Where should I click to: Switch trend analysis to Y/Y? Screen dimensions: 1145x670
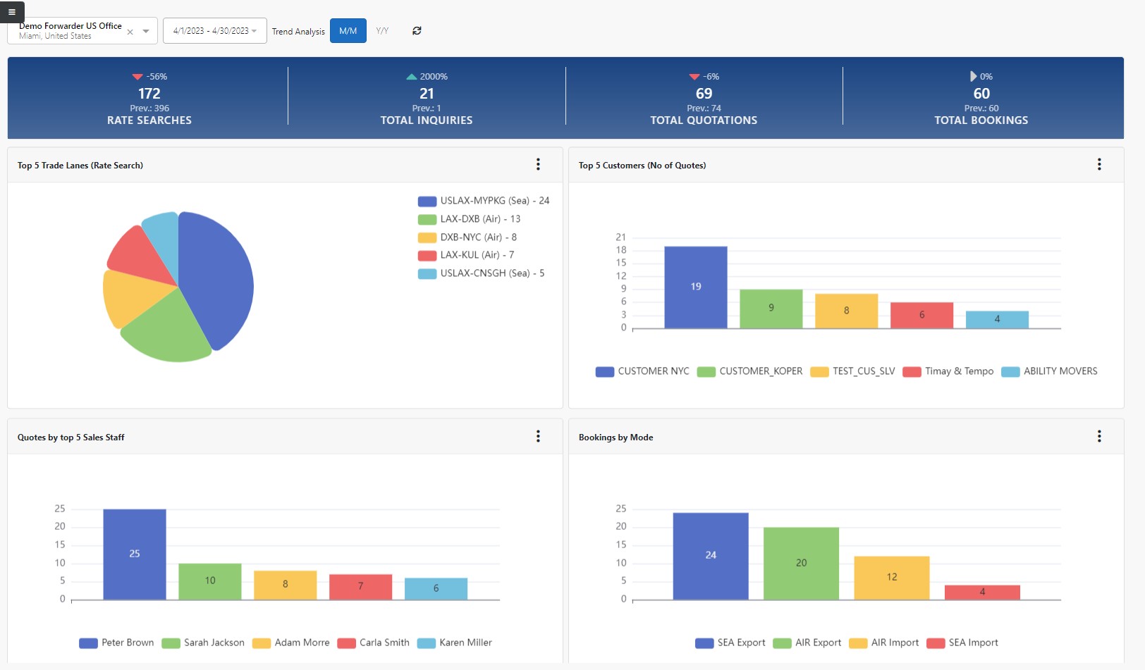382,30
